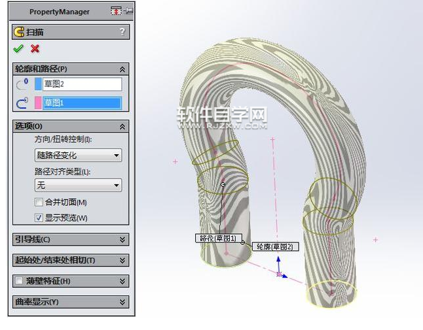Screen dimensions: 423x330
Task: Click the blue profile color swatch
Action: (x=38, y=84)
